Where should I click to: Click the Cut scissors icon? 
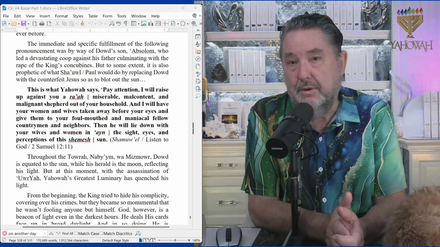click(57, 24)
